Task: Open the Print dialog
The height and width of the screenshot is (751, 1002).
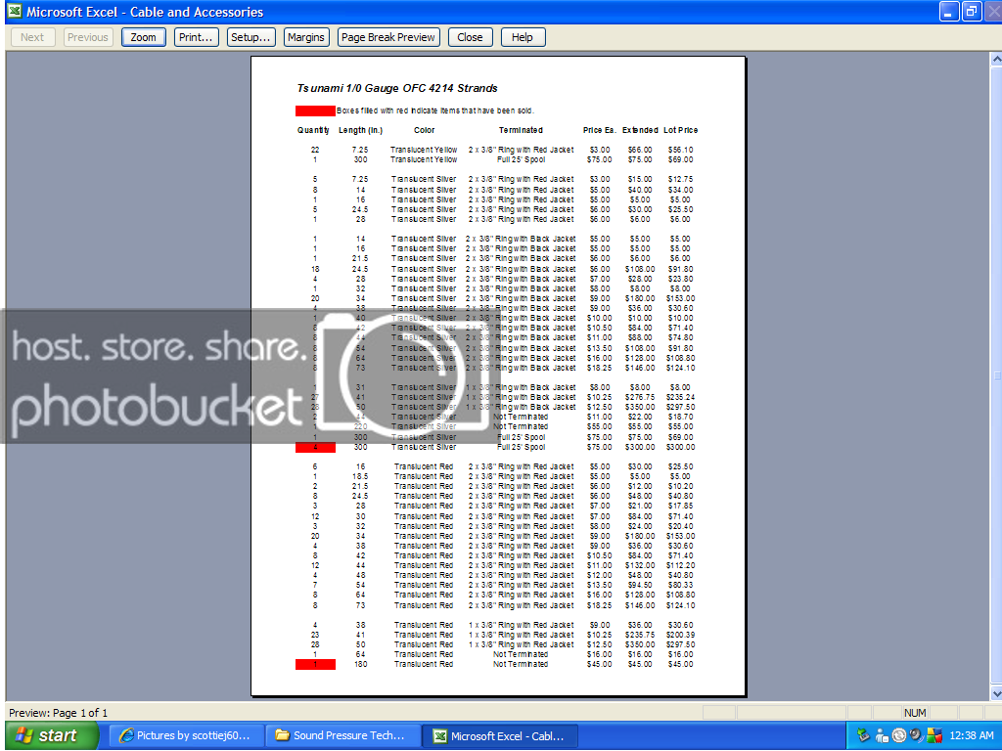Action: (196, 37)
